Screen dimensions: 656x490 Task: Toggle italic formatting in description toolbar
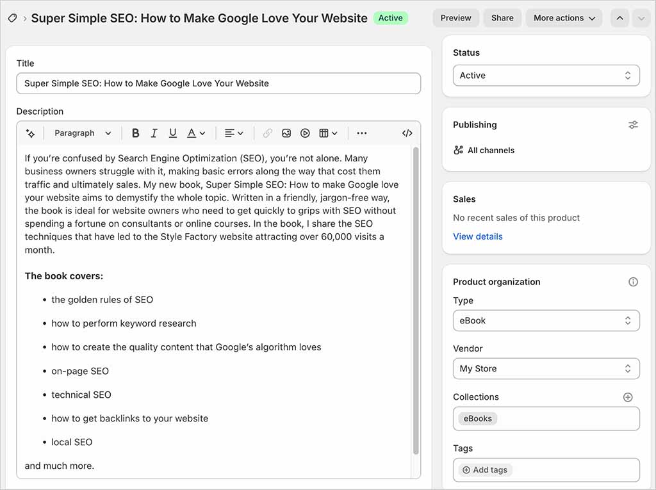(x=154, y=133)
